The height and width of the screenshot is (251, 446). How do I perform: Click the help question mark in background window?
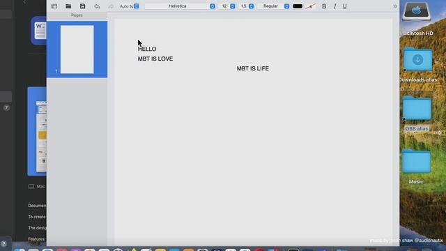tap(3, 243)
